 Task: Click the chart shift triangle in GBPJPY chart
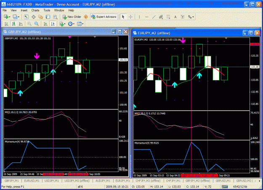tap(95, 37)
